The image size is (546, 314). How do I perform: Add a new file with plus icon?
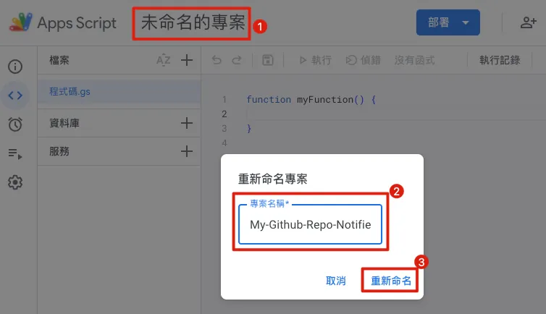click(x=187, y=60)
